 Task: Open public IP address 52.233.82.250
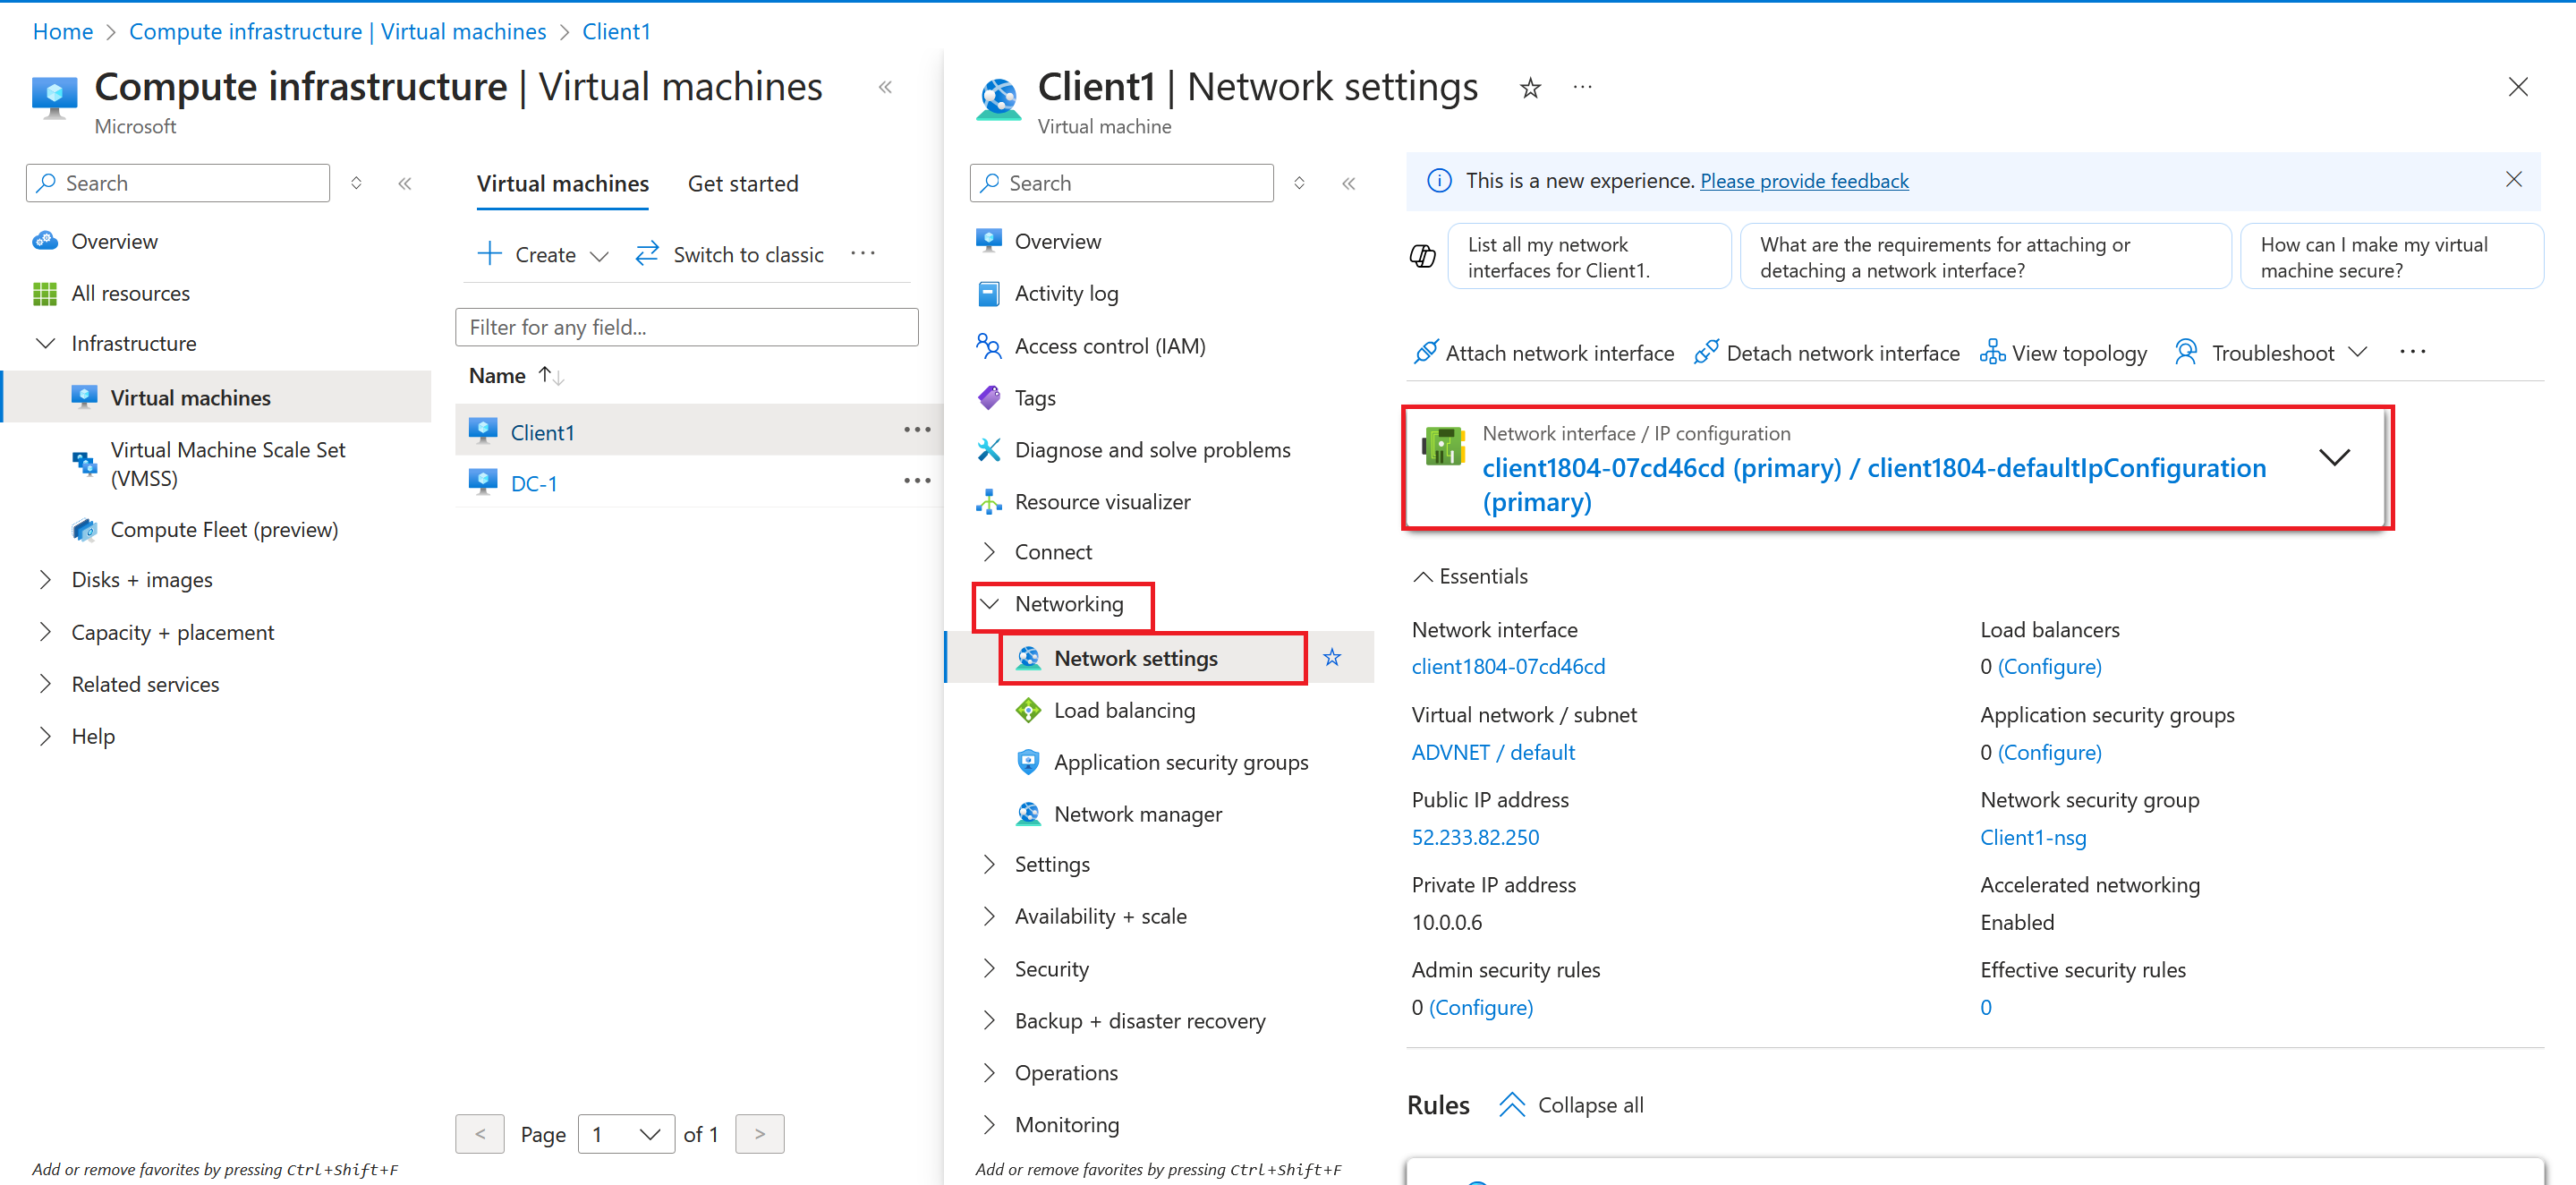[1475, 837]
